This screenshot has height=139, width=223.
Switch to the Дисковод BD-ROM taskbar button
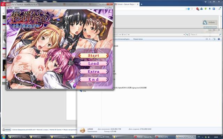102,137
